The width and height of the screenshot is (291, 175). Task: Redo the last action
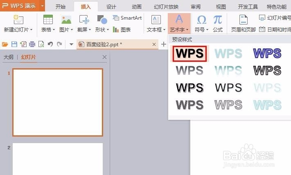tap(59, 44)
